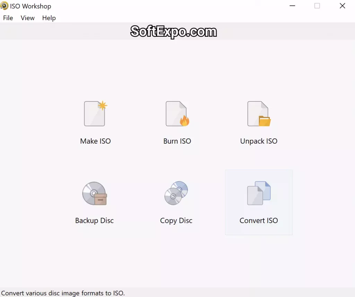Click the "Make ISO" text label
This screenshot has height=297, width=355.
point(95,141)
